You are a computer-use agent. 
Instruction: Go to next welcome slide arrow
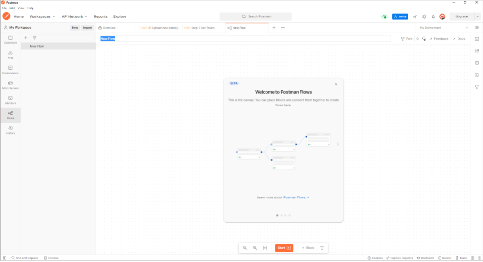337,144
